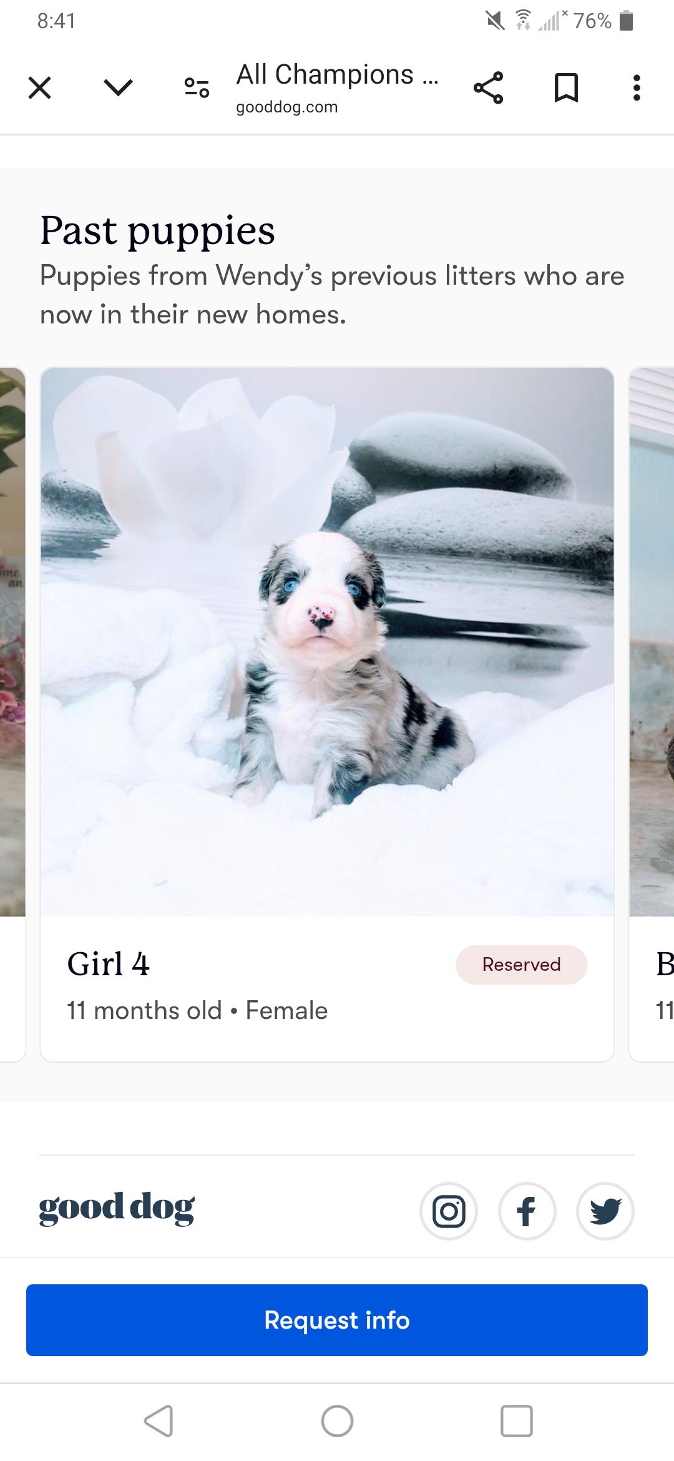Open Good Dog's Instagram page
The width and height of the screenshot is (674, 1461).
tap(449, 1212)
